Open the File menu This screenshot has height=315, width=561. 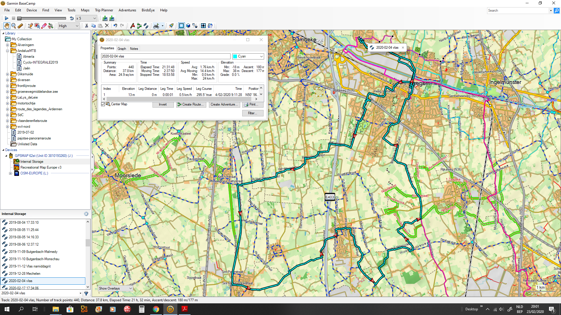[x=7, y=10]
